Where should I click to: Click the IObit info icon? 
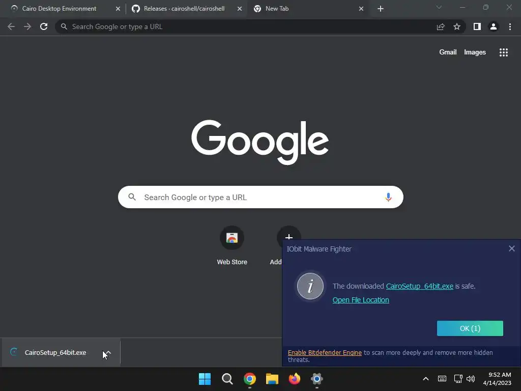click(x=310, y=286)
